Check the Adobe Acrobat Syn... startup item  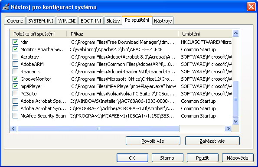pyautogui.click(x=15, y=108)
